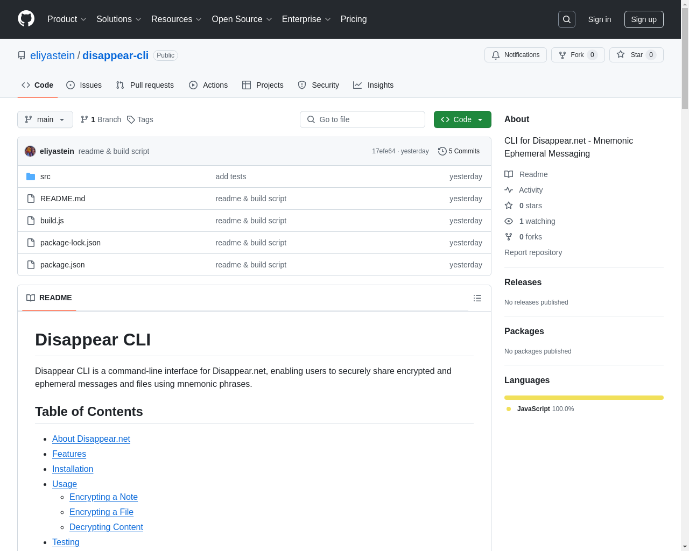
Task: Jump to Encrypting a File link
Action: click(x=101, y=512)
